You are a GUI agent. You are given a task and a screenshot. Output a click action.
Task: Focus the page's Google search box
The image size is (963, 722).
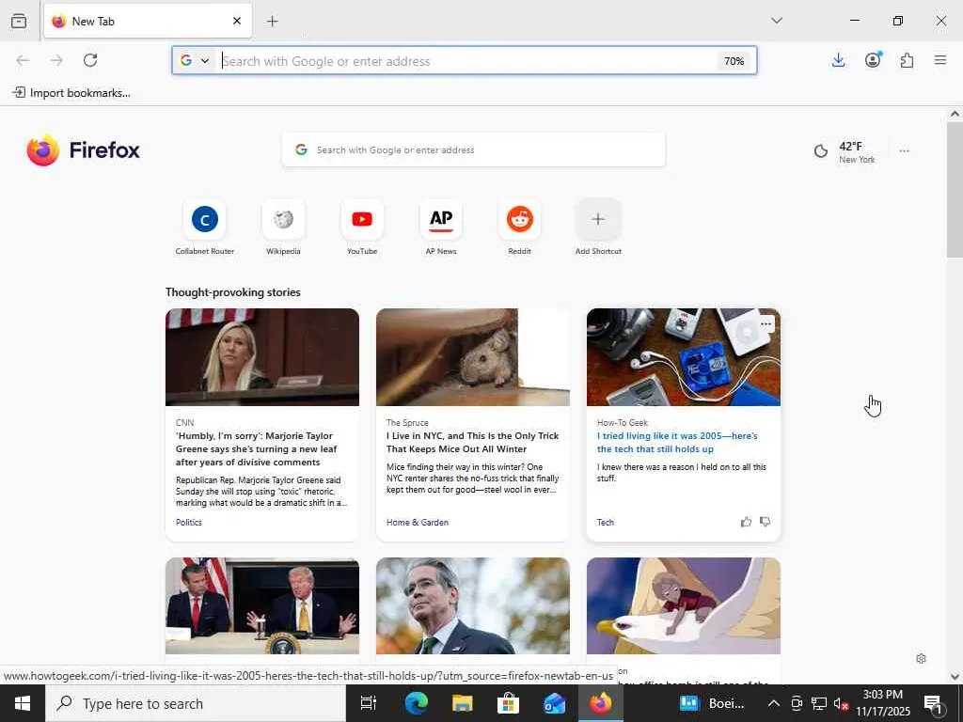474,149
